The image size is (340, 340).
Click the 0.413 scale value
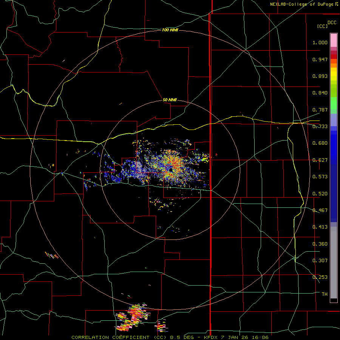tap(320, 227)
